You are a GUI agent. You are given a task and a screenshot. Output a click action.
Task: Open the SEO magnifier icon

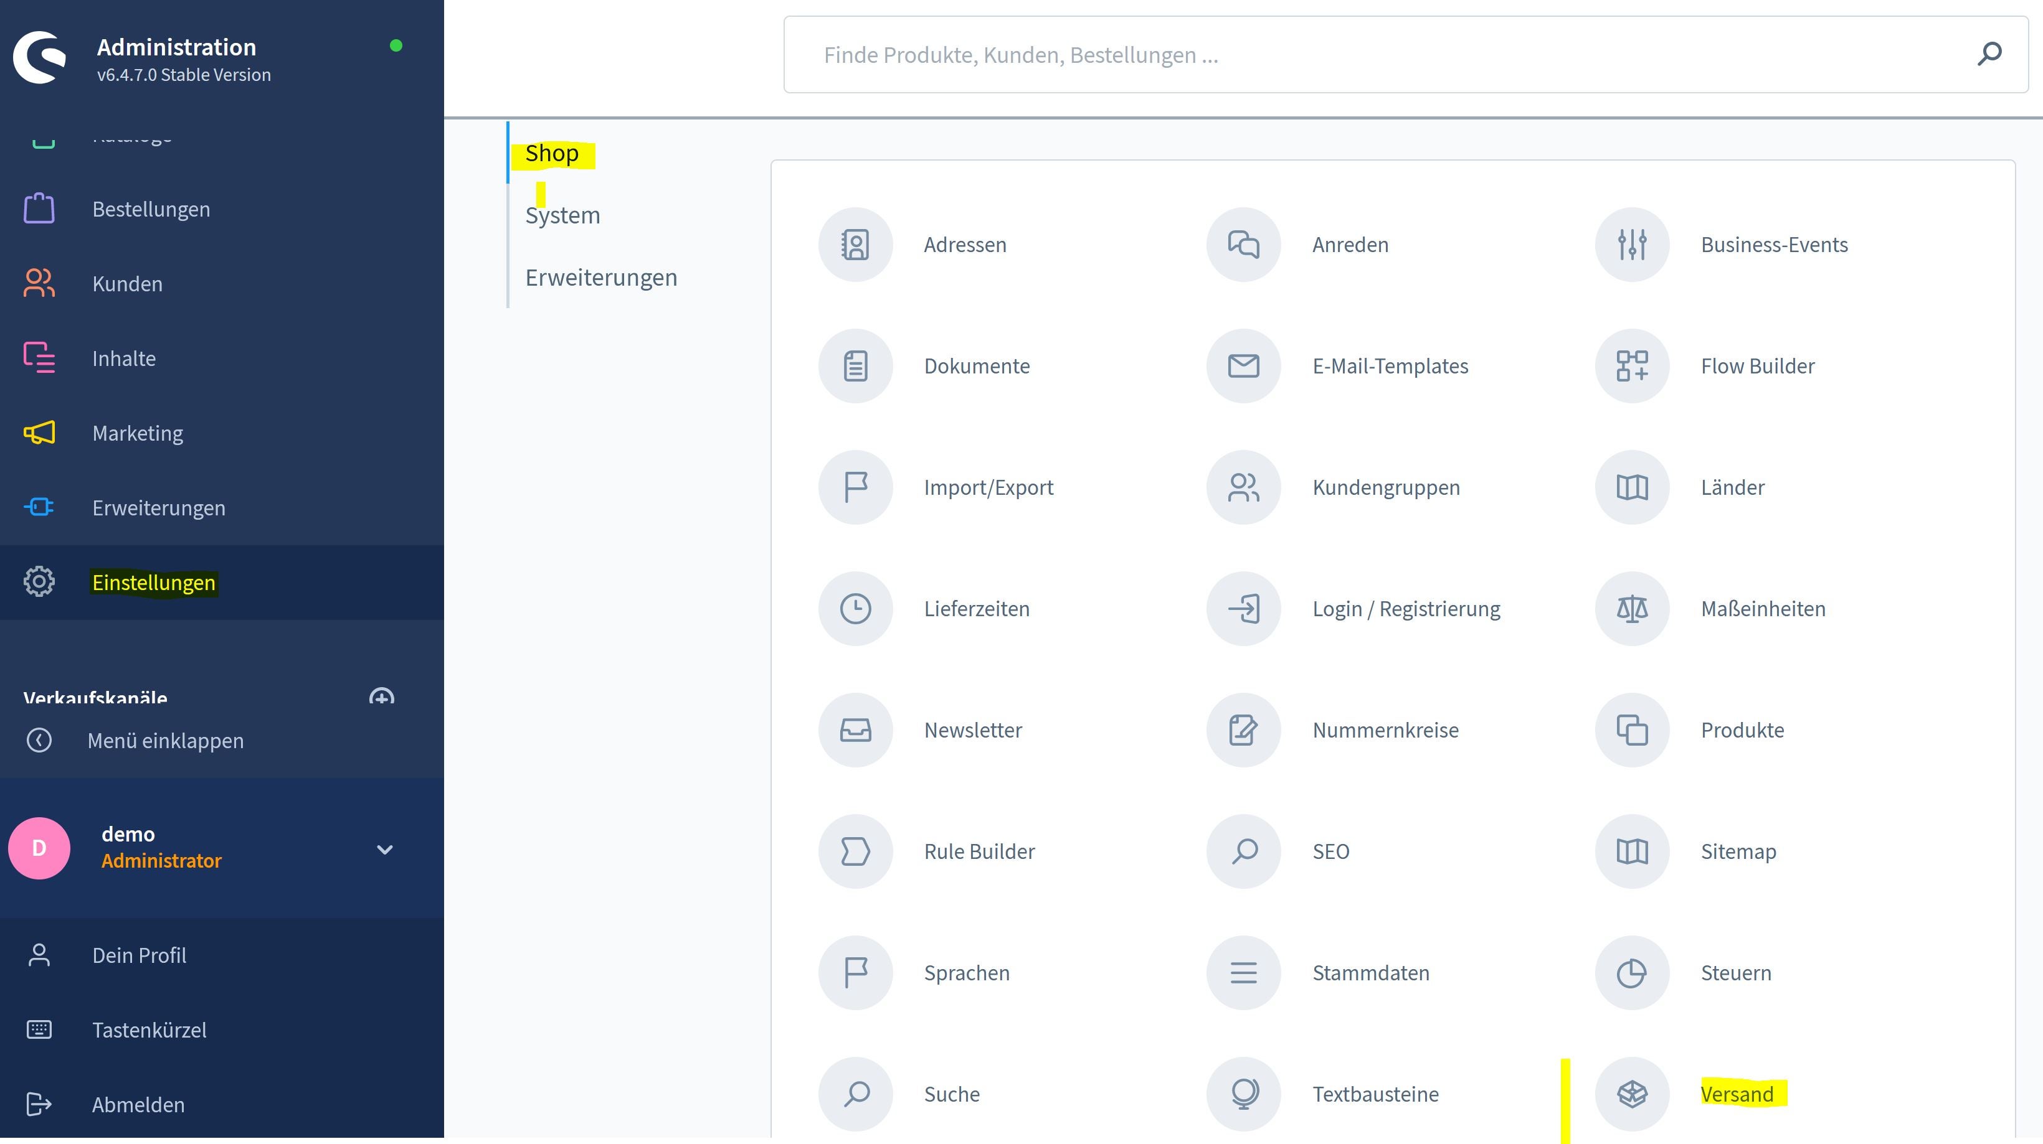click(1243, 851)
